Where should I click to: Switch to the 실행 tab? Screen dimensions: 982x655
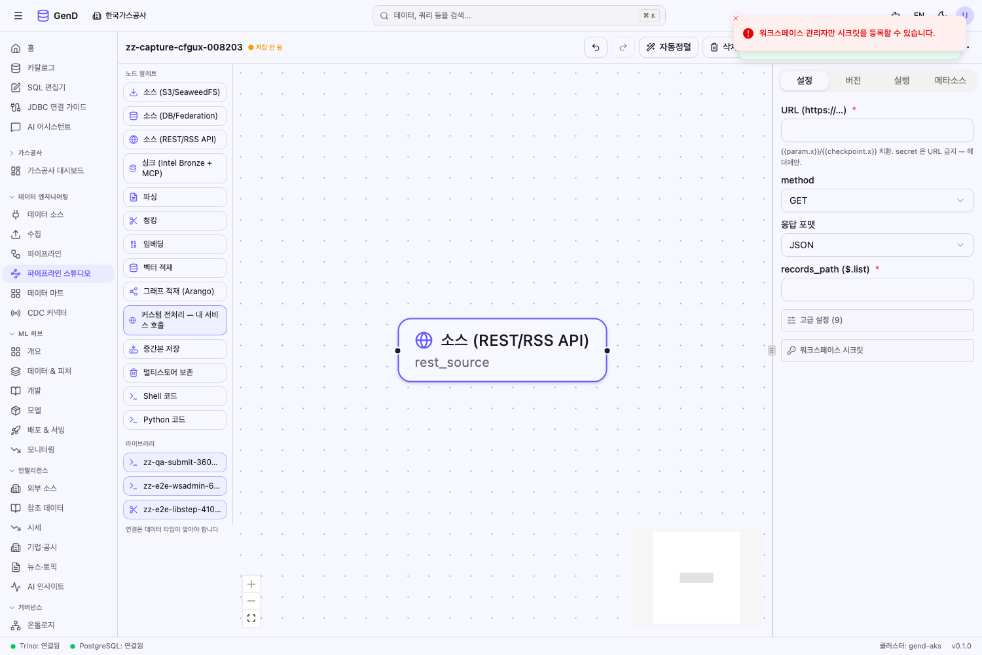pos(901,81)
